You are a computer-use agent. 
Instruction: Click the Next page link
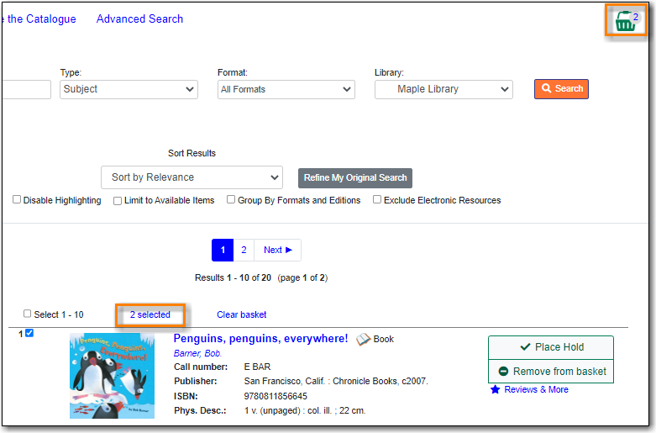277,250
